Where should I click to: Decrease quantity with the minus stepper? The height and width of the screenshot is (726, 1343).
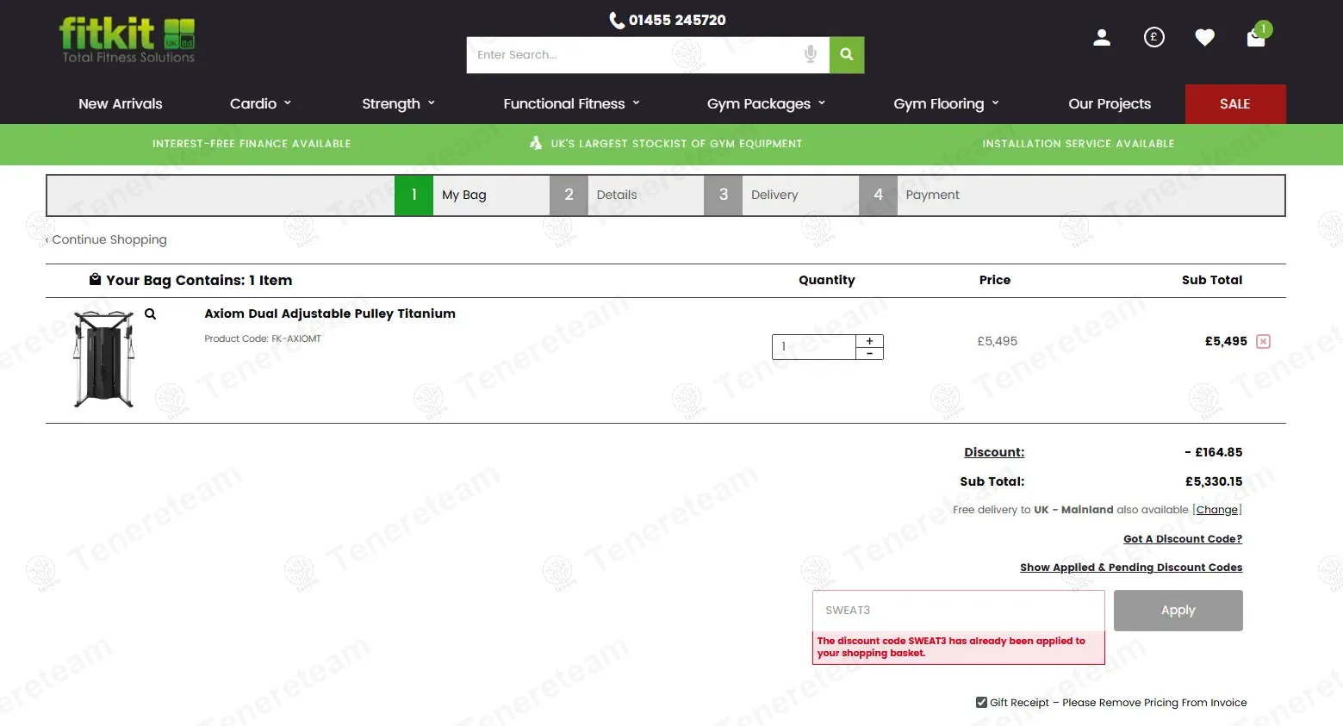(869, 353)
